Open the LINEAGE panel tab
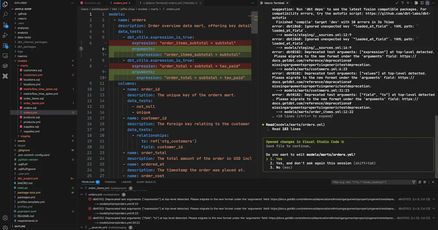 click(127, 182)
